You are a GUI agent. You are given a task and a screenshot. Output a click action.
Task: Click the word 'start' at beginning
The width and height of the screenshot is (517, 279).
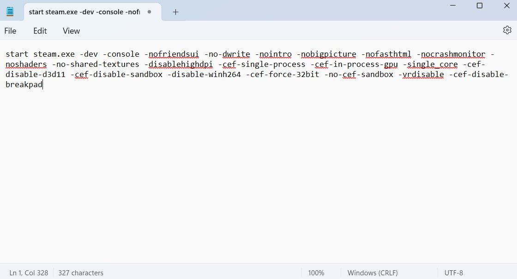coord(17,54)
